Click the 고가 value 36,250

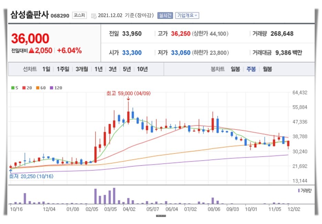click(181, 34)
